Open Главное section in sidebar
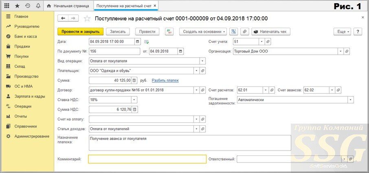Image resolution: width=369 pixels, height=173 pixels. [22, 16]
